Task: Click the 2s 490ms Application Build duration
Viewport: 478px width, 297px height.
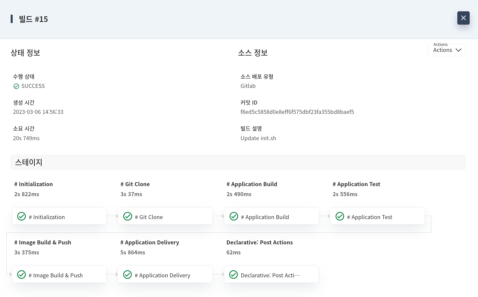Action: (239, 194)
